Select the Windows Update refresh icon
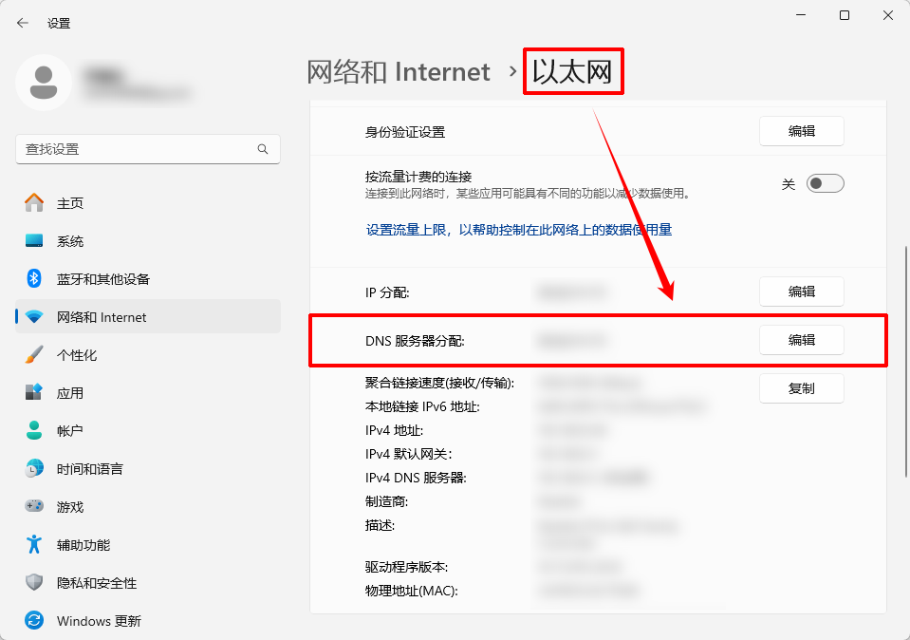 (34, 620)
